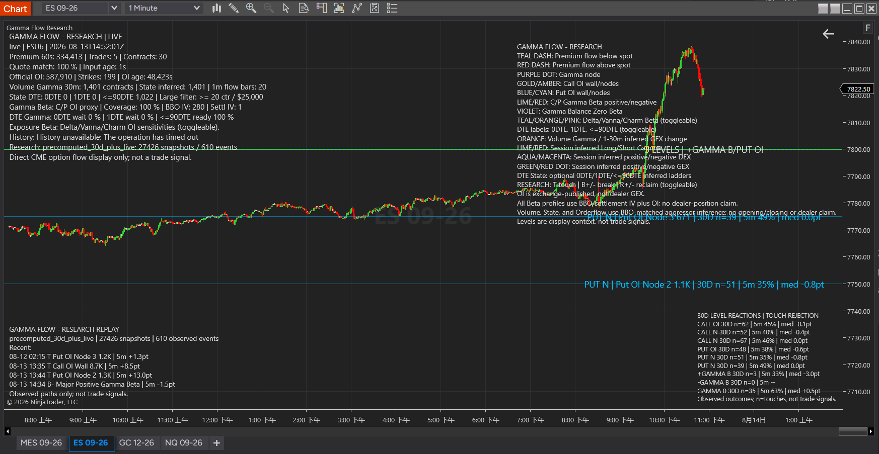Click the Official OI: 587,910 info line

pos(91,77)
